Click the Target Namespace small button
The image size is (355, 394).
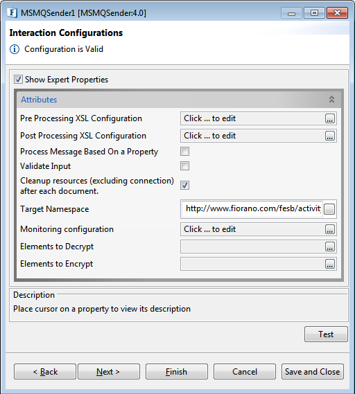(329, 209)
